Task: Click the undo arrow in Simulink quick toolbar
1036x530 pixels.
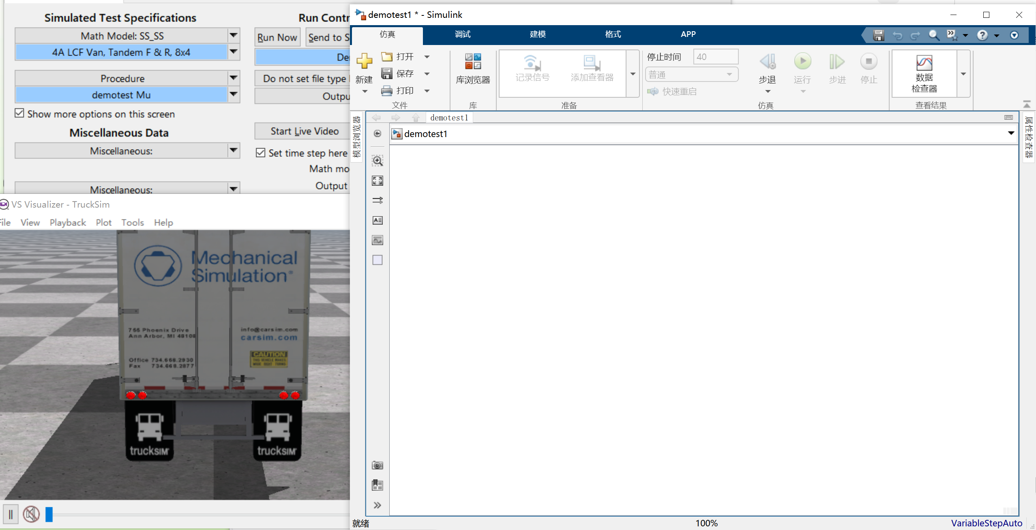Action: (x=897, y=36)
